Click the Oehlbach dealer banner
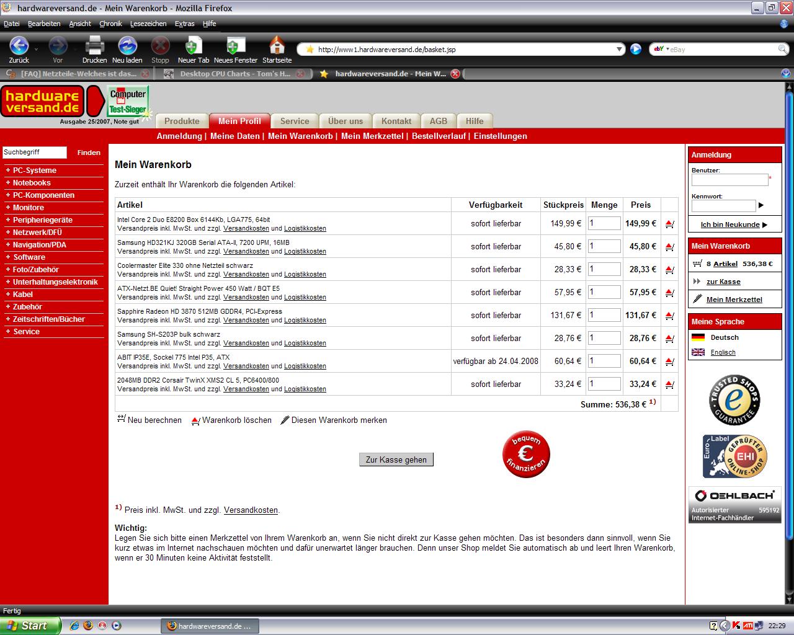Image resolution: width=794 pixels, height=635 pixels. pos(734,505)
